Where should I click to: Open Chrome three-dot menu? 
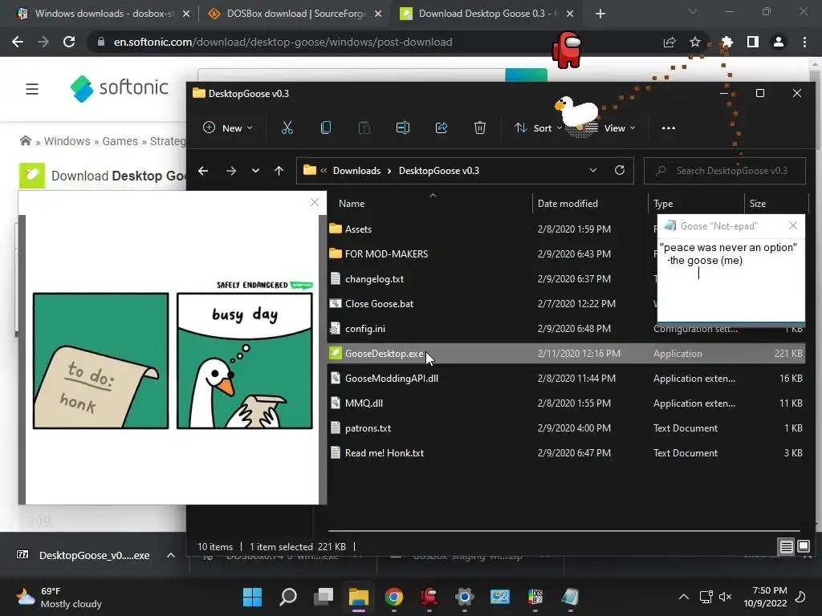[804, 42]
